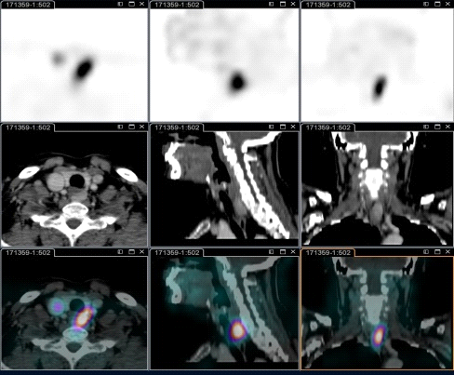The width and height of the screenshot is (454, 375).
Task: Maximize the sagittal SPECT scintigraphy pane
Action: coord(283,4)
